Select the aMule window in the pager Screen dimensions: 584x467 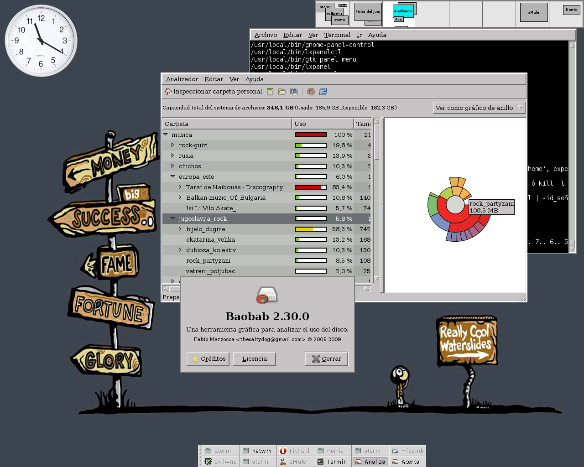pos(534,12)
